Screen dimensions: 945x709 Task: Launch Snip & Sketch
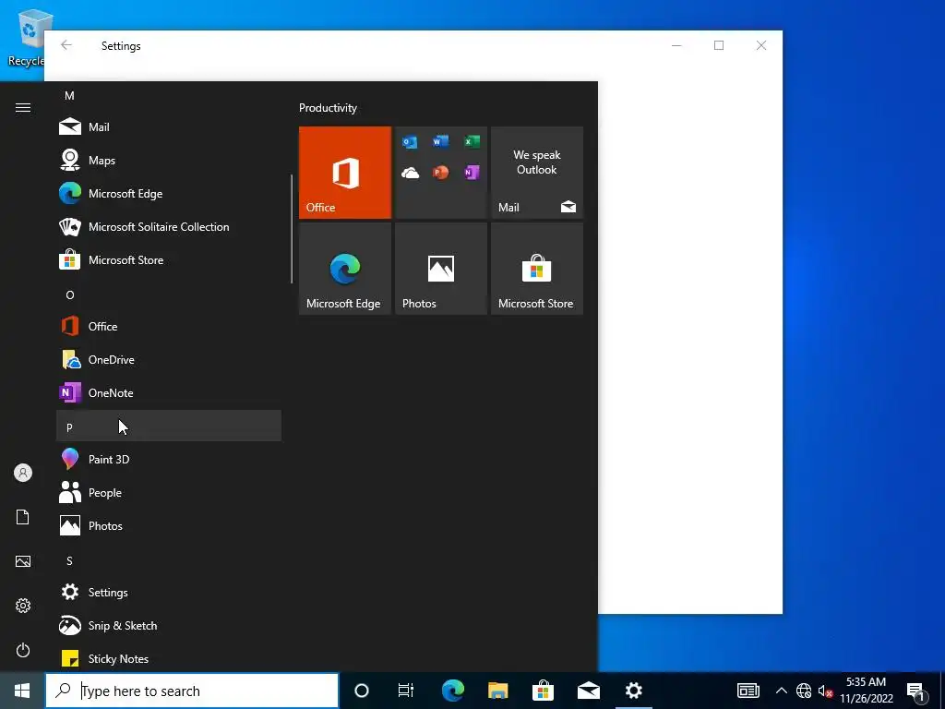pyautogui.click(x=169, y=625)
